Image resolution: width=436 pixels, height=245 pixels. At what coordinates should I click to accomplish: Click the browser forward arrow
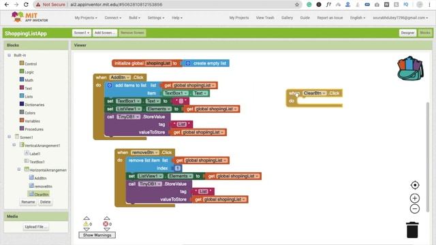click(16, 5)
